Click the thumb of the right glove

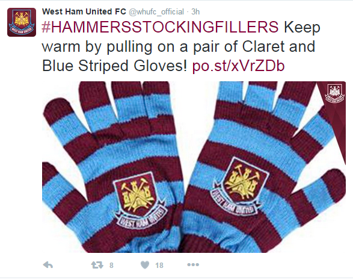[320, 195]
